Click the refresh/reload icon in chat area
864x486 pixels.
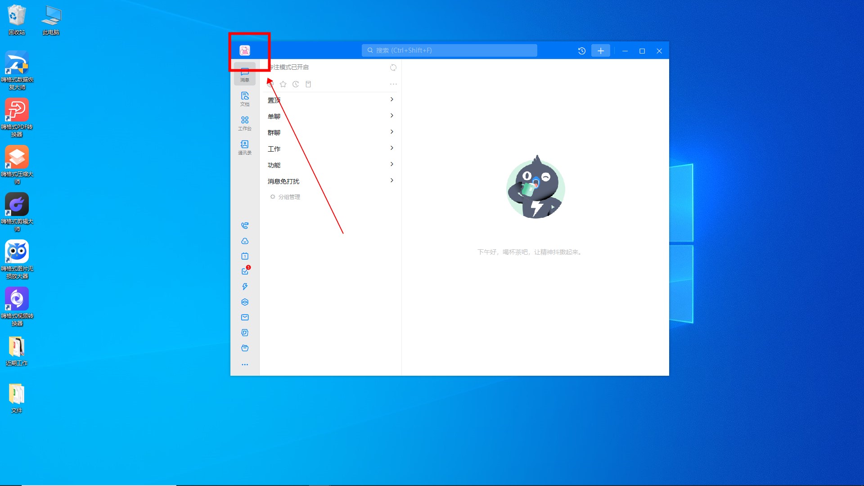tap(393, 67)
